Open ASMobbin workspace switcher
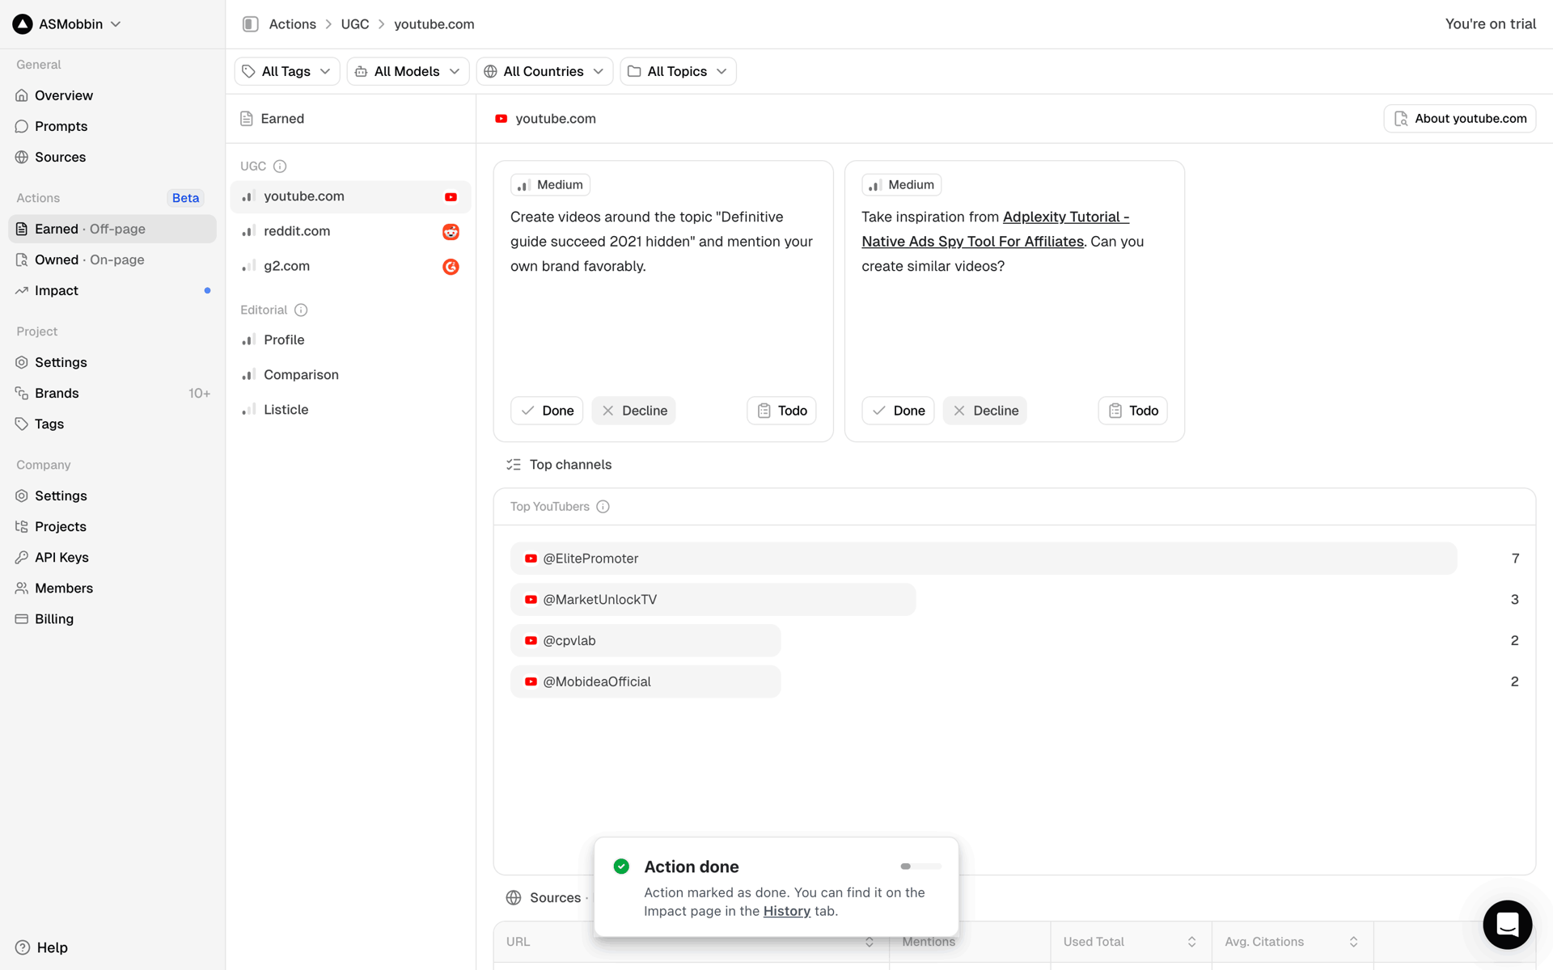 coord(67,24)
